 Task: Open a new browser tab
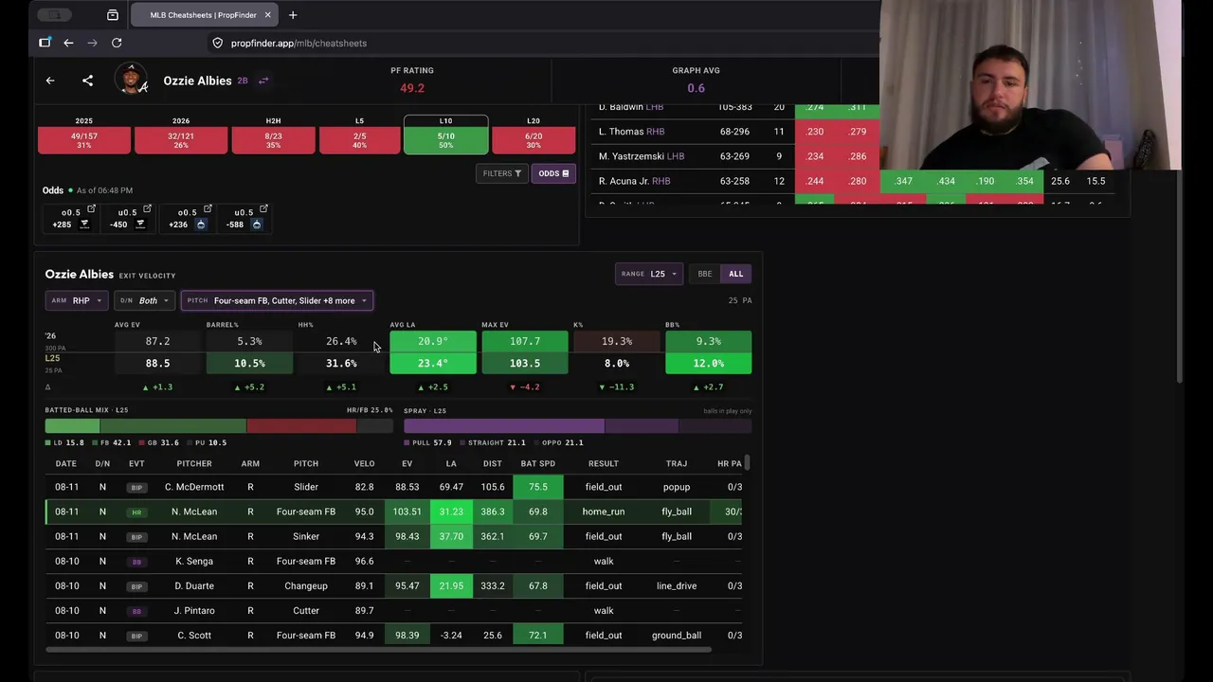point(293,15)
